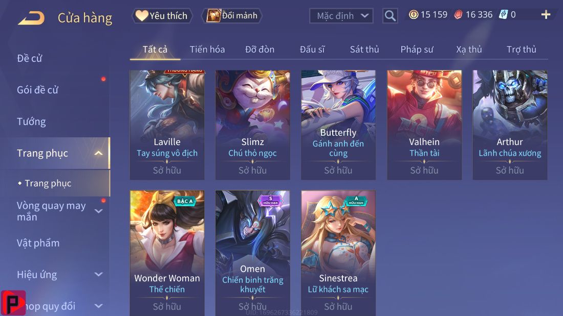This screenshot has height=316, width=563.
Task: Select the Laville Tay súng vô địch skin
Action: point(167,125)
